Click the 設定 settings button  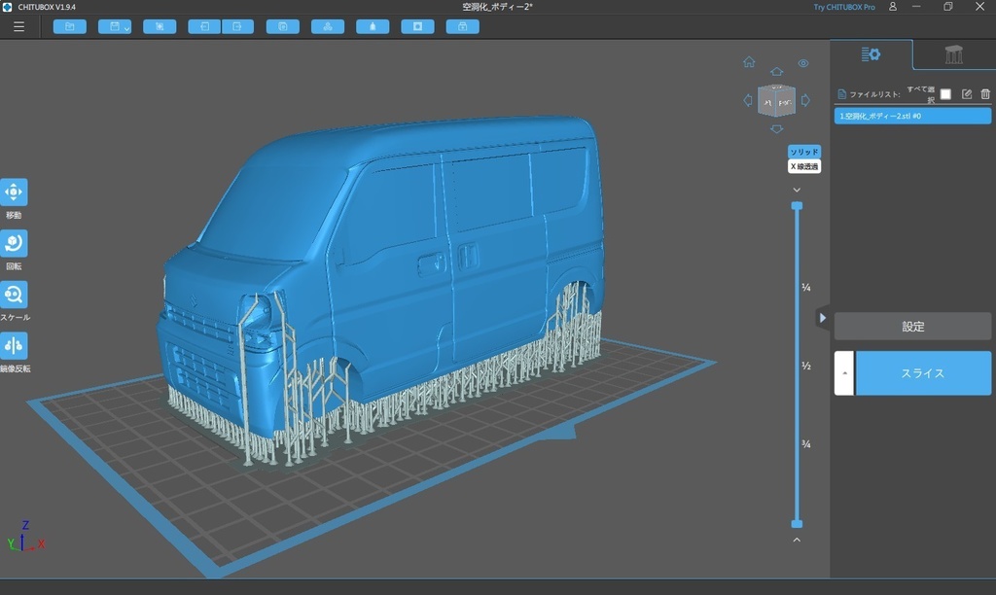pyautogui.click(x=912, y=327)
